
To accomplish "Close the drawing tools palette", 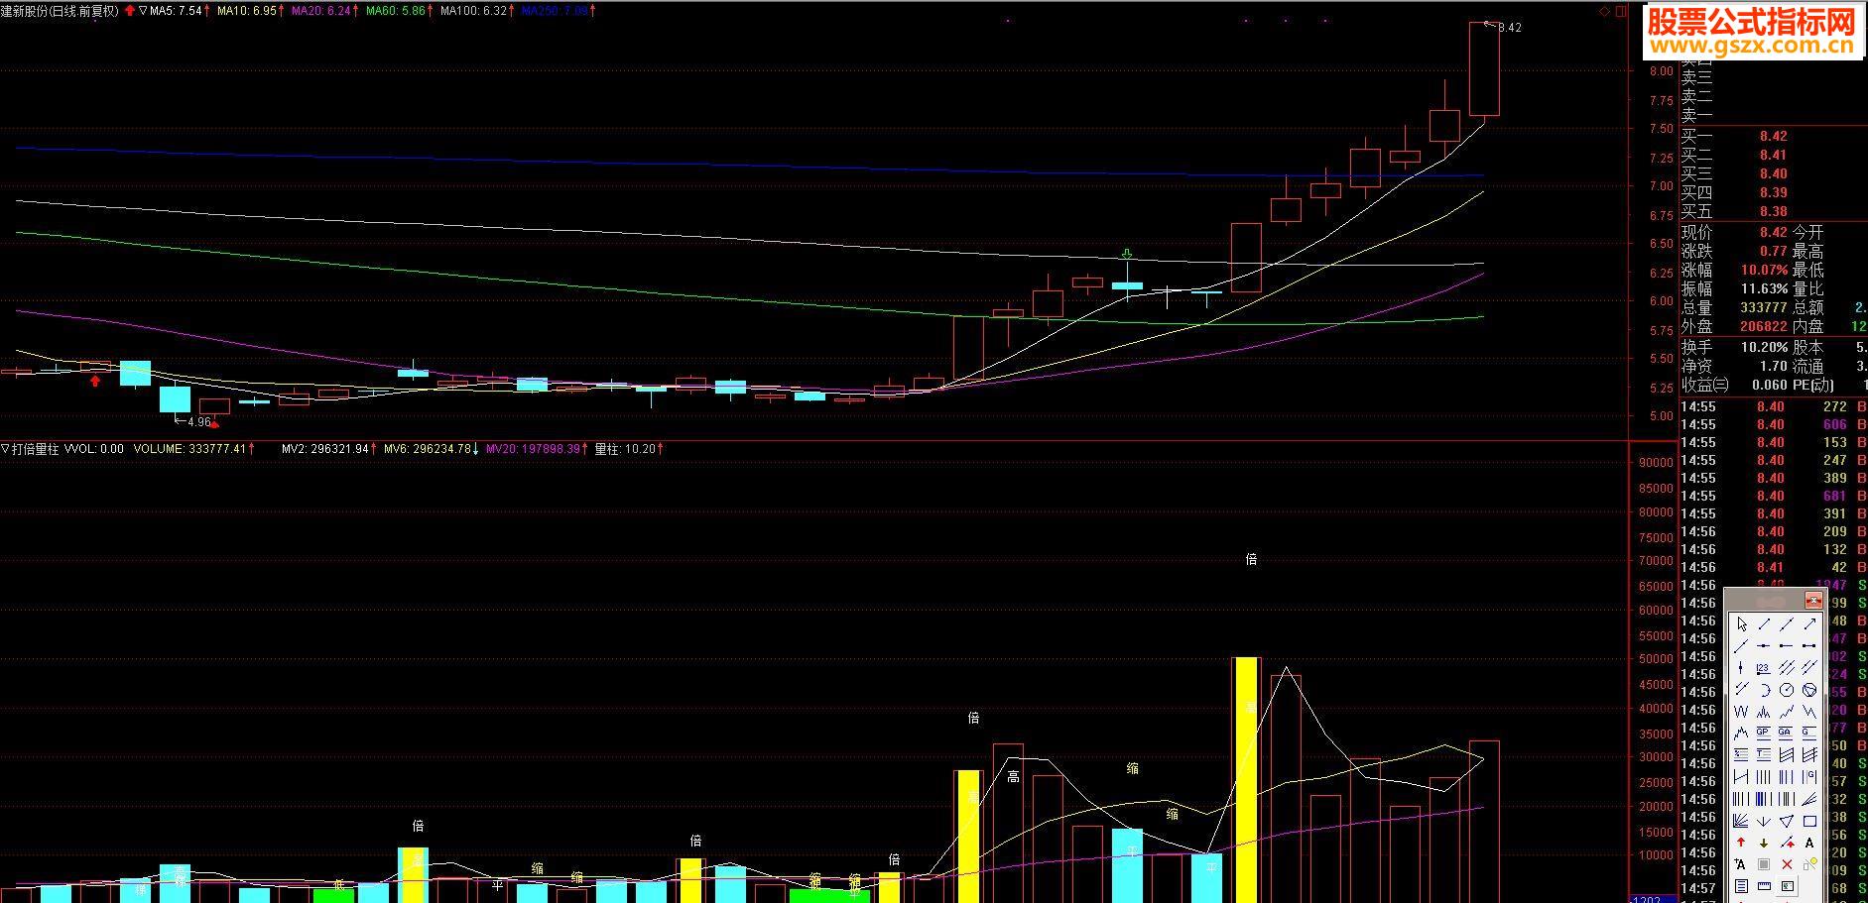I will tap(1813, 600).
